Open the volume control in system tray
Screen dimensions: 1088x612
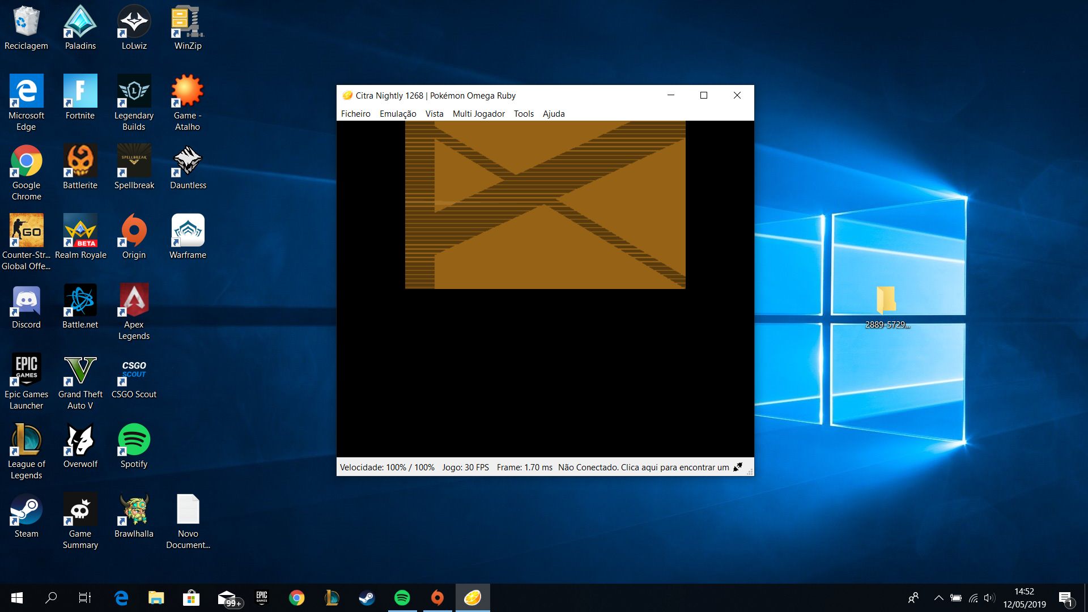click(x=989, y=598)
